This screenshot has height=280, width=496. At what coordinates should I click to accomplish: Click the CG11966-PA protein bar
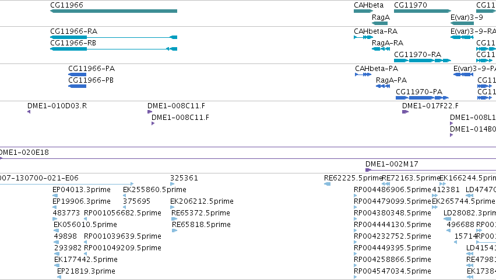point(77,75)
